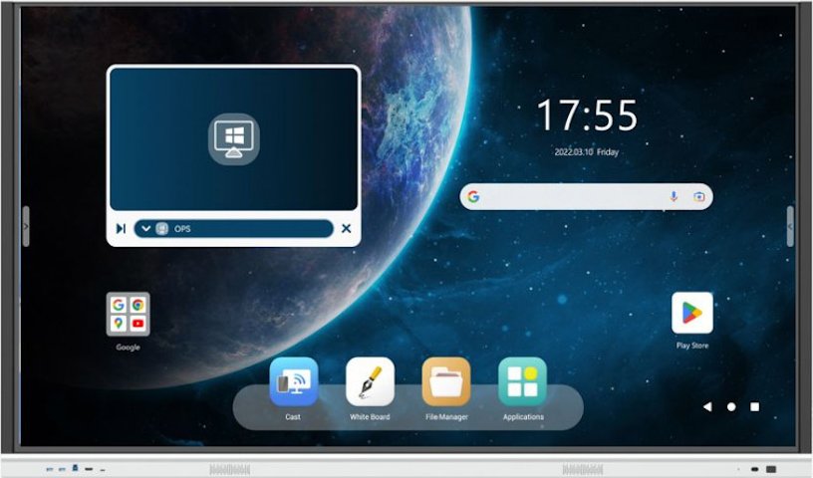Open File Manager from the dock
Viewport: 813px width, 478px height.
point(446,382)
